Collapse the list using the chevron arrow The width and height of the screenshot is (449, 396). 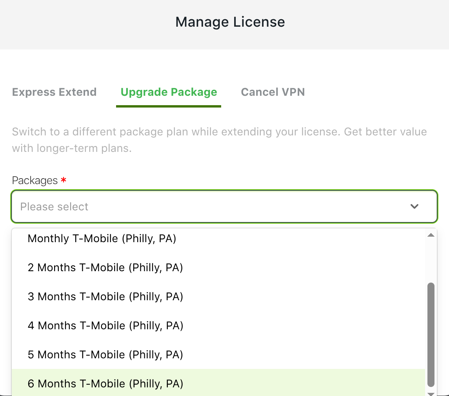[x=414, y=206]
